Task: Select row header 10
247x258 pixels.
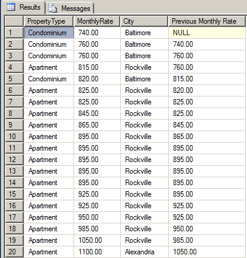Action: pos(14,137)
